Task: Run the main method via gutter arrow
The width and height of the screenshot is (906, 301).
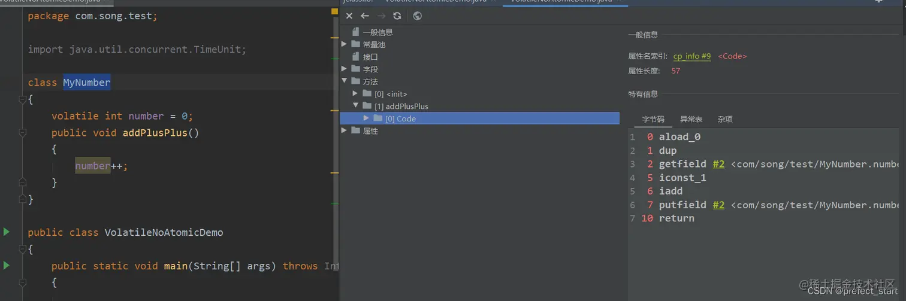Action: pos(7,265)
